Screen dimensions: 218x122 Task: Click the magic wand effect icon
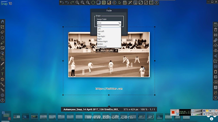tap(130, 2)
